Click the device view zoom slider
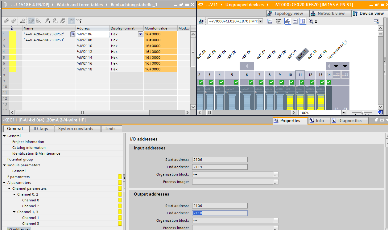 point(362,113)
